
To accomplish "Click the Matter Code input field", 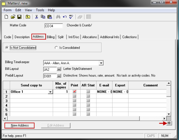I will pos(53,26).
